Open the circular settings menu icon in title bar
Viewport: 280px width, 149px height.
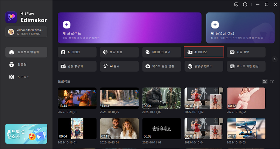pos(245,5)
